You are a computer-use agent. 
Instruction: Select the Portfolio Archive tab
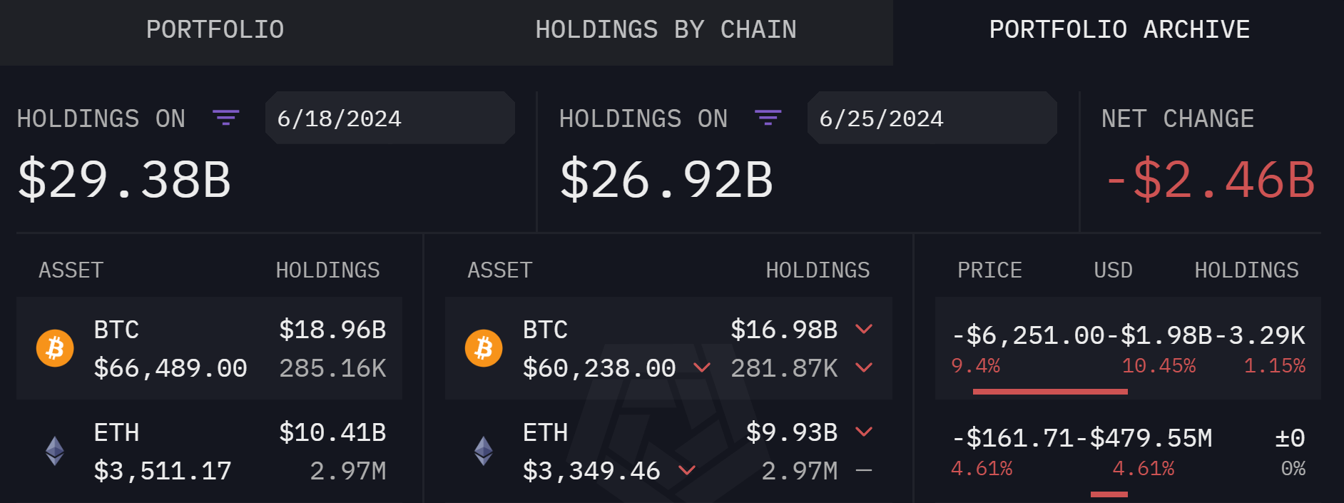click(1119, 30)
